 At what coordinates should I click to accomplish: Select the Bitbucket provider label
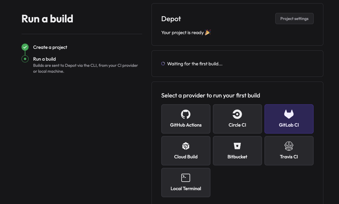[237, 157]
